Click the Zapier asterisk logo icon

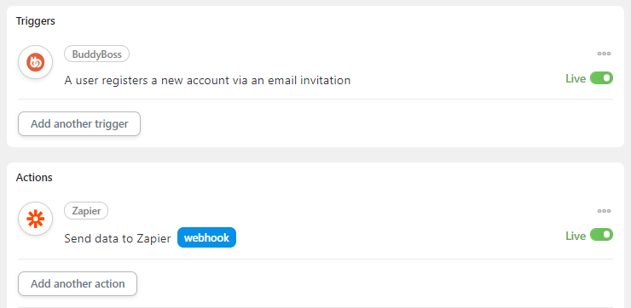pos(36,219)
